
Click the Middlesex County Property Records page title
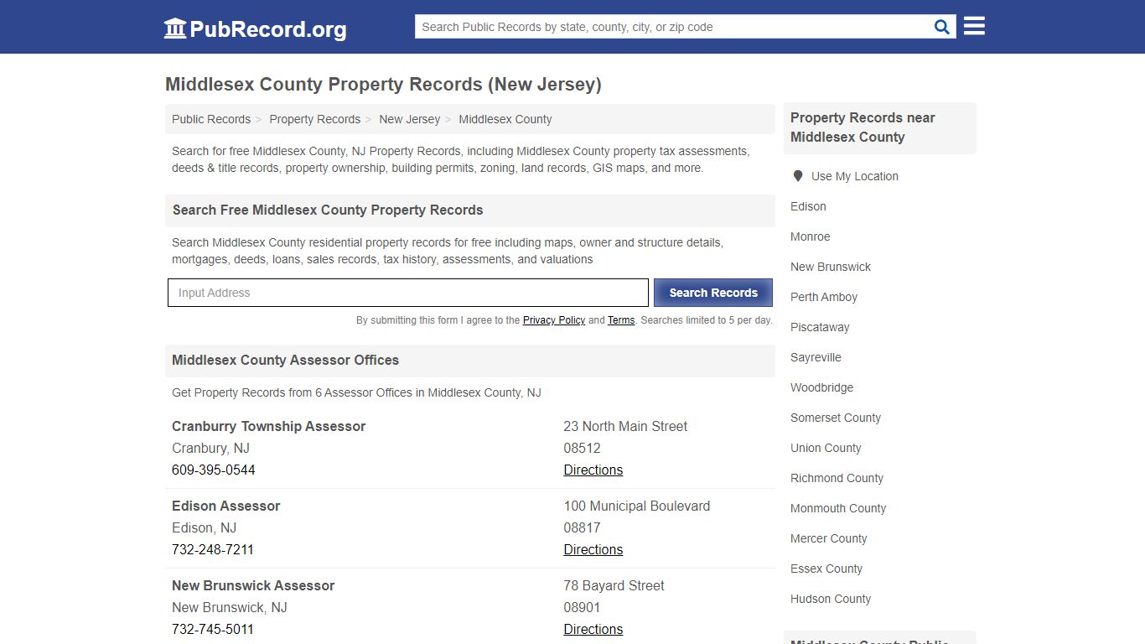coord(383,85)
